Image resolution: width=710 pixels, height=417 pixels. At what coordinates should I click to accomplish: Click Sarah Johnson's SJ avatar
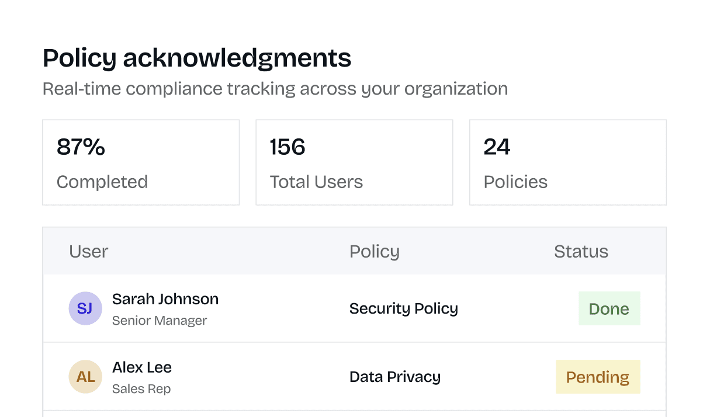click(x=85, y=308)
